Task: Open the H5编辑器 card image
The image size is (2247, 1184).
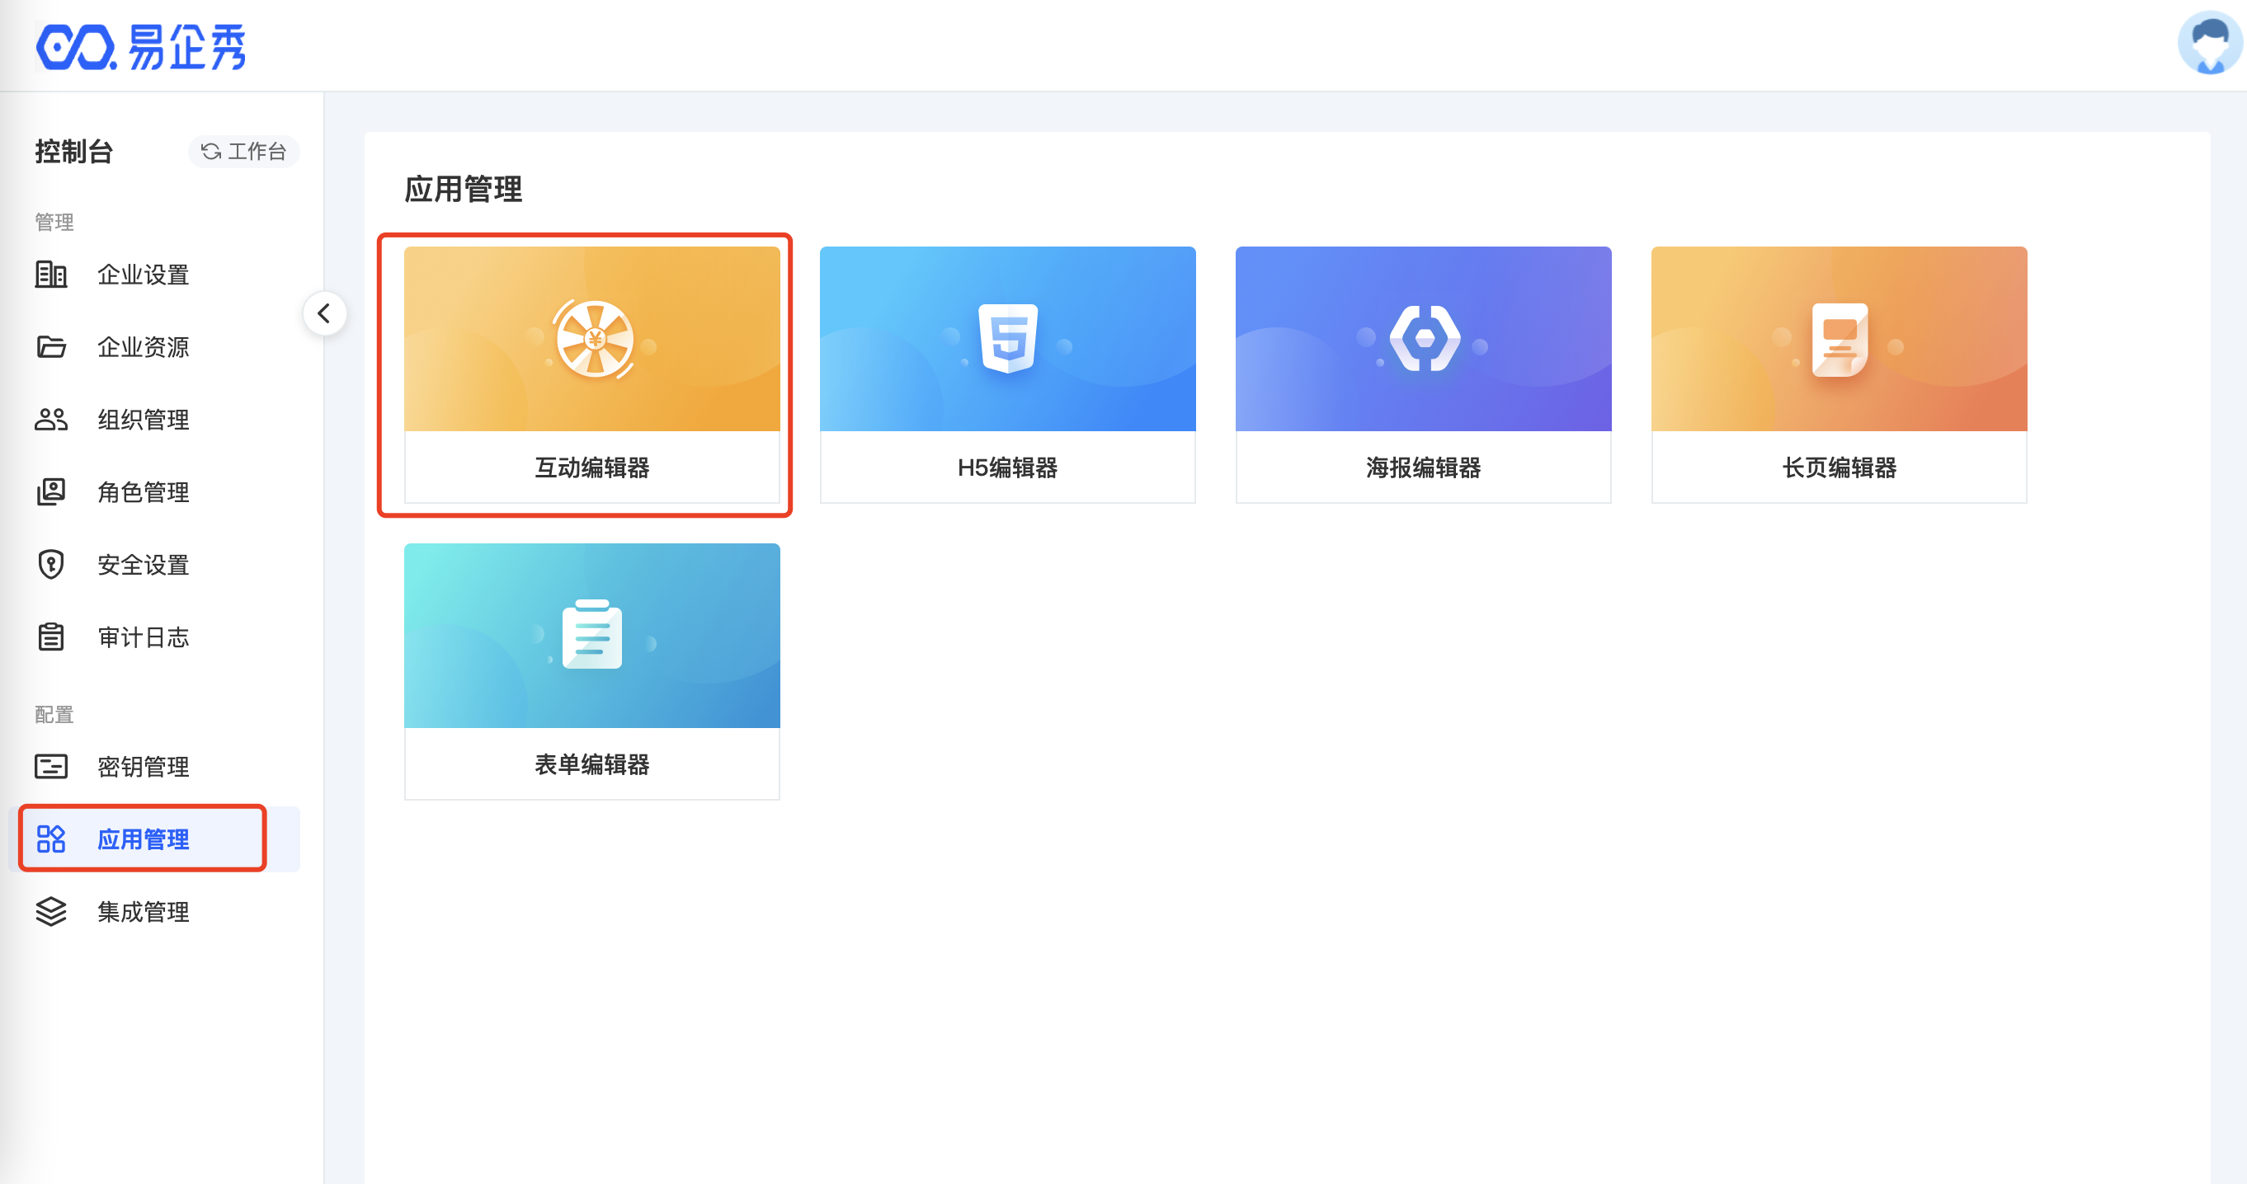Action: (x=1007, y=338)
